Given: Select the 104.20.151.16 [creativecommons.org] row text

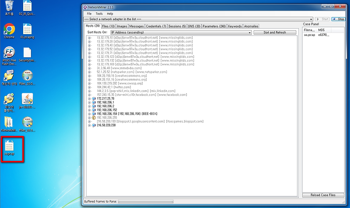Looking at the screenshot, I should pyautogui.click(x=122, y=80).
